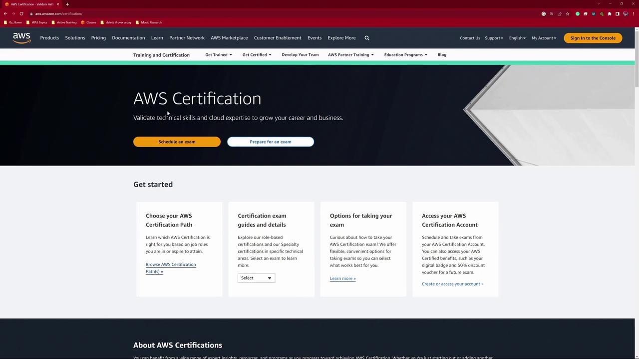Click the browser back arrow
This screenshot has width=639, height=359.
click(x=5, y=14)
